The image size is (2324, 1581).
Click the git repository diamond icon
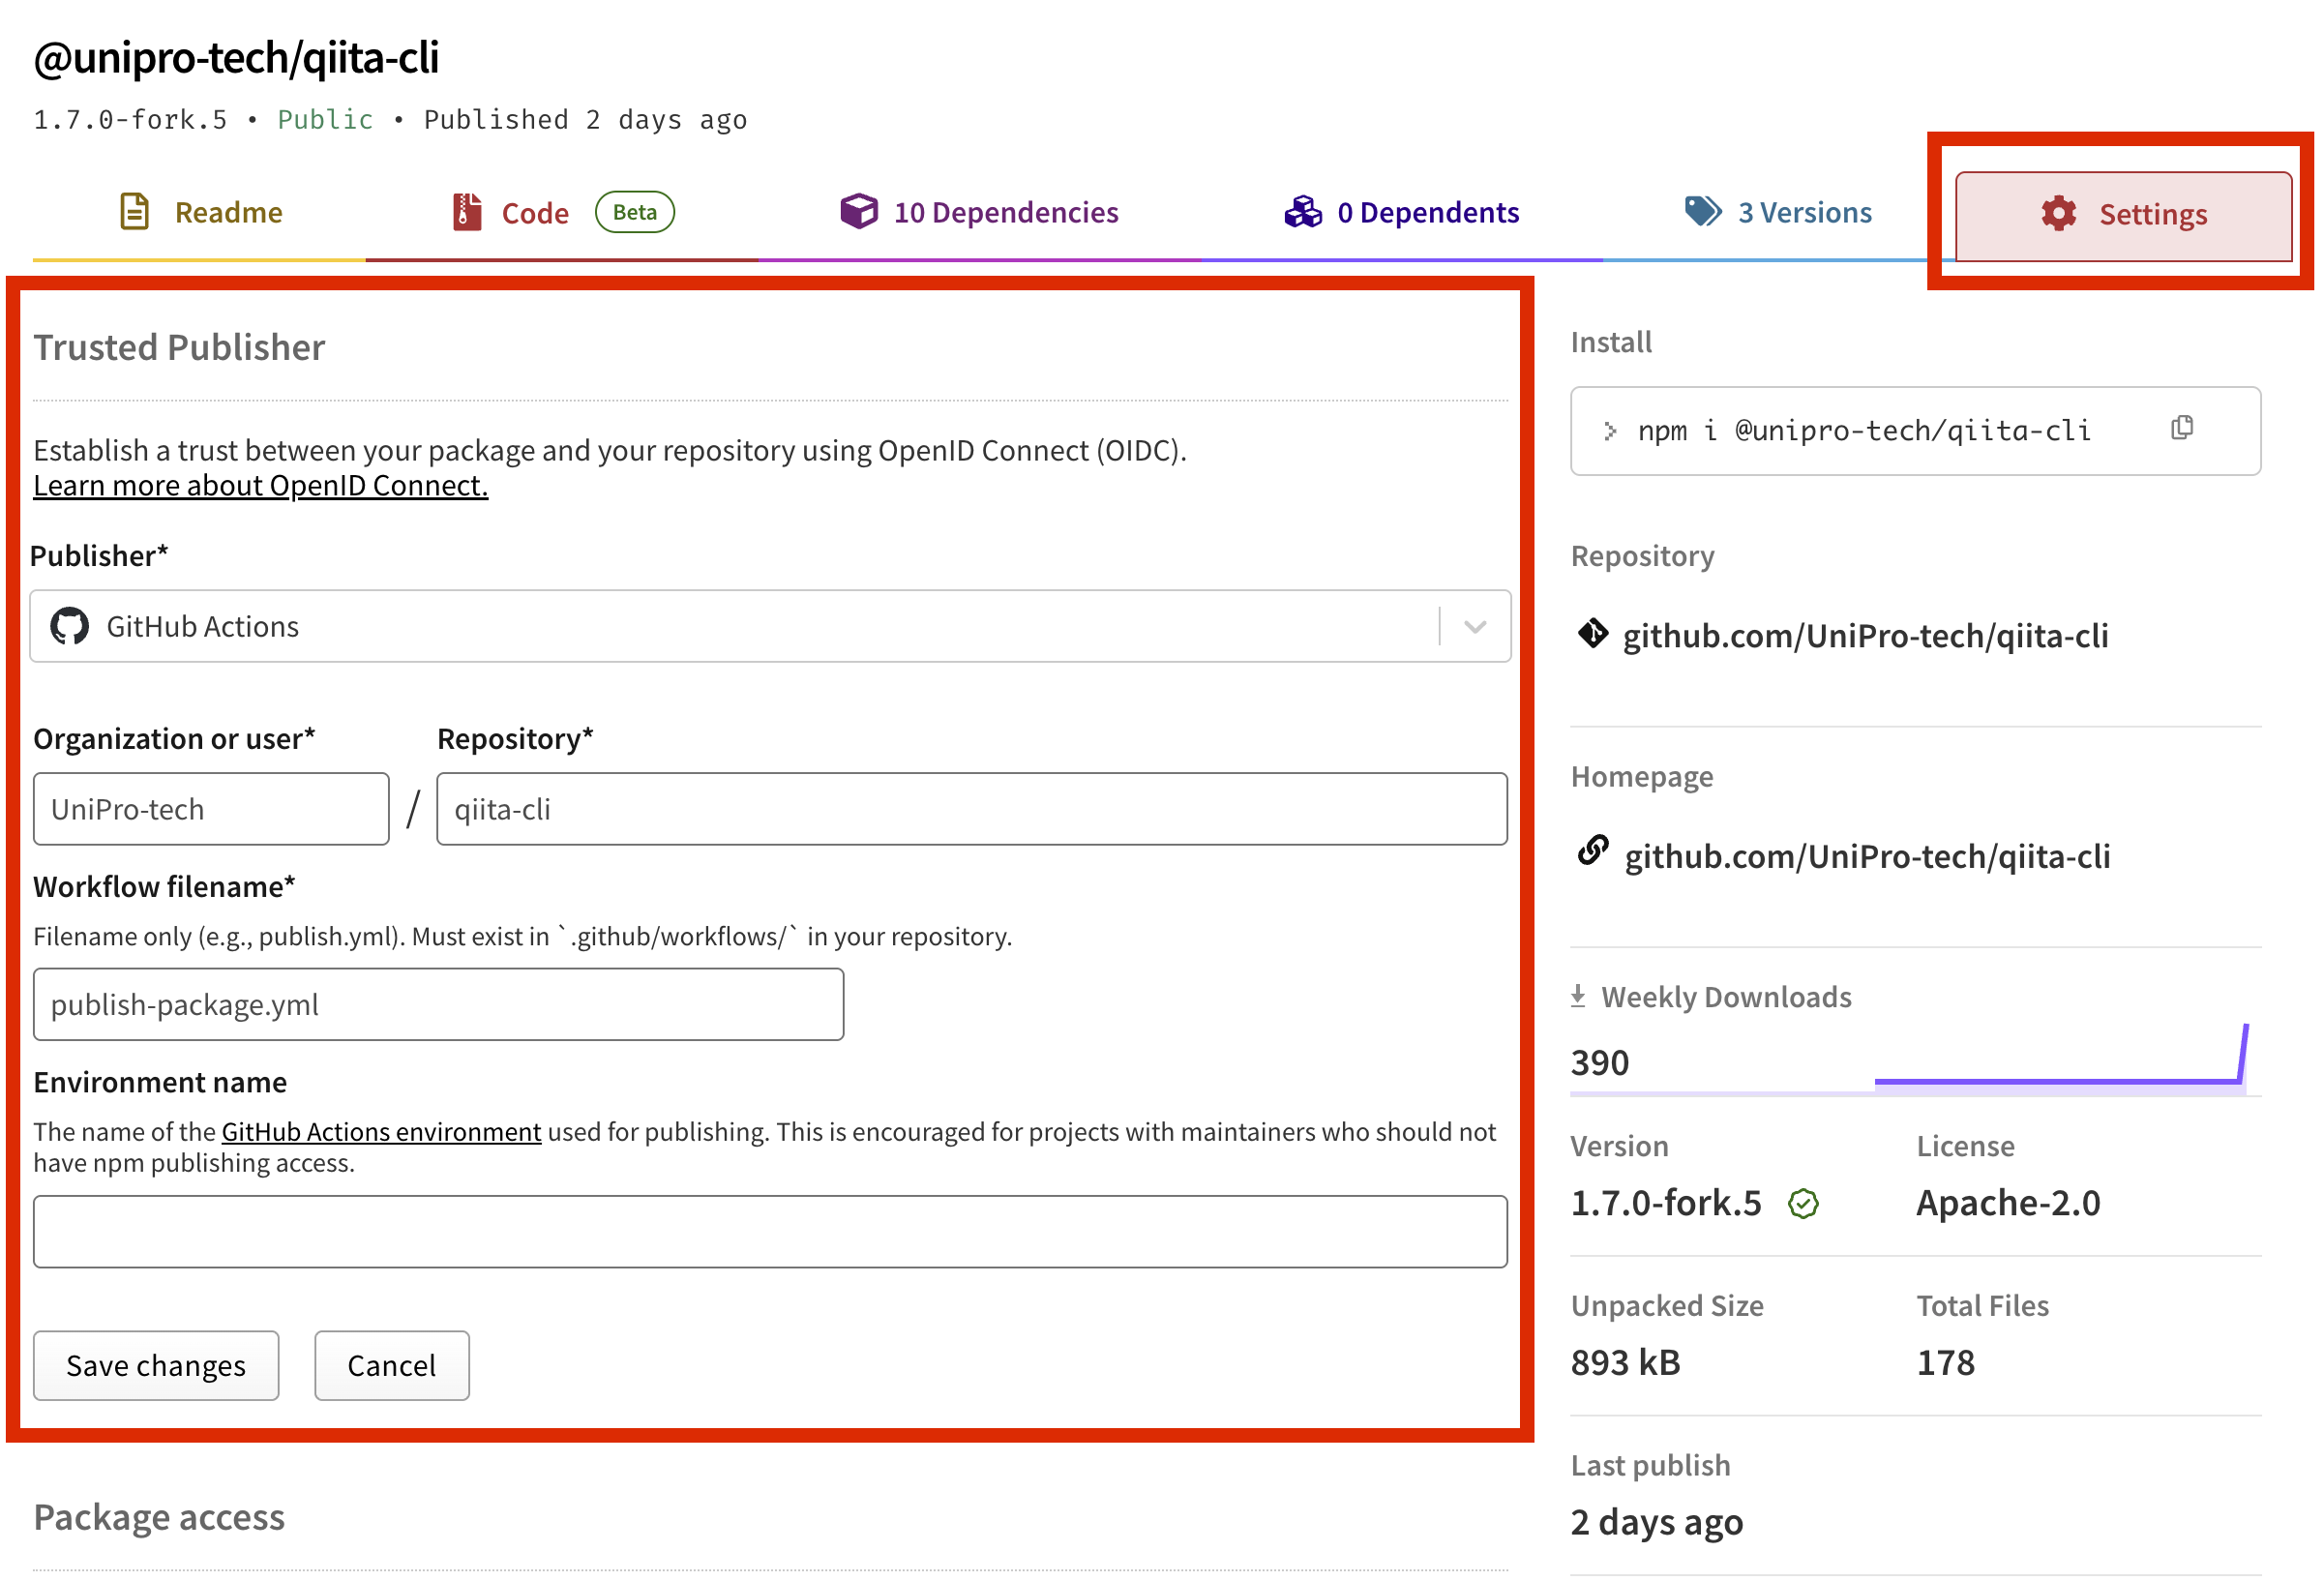(1592, 634)
